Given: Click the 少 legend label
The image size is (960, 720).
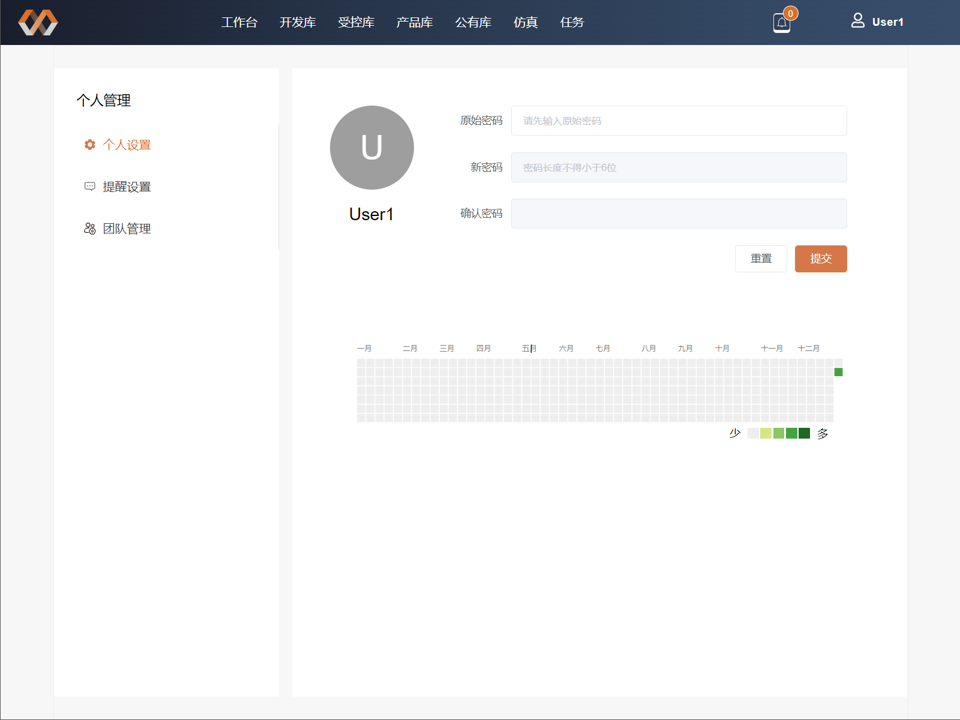Looking at the screenshot, I should click(735, 433).
